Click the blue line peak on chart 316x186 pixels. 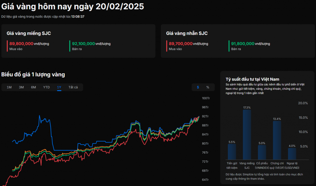39,116
